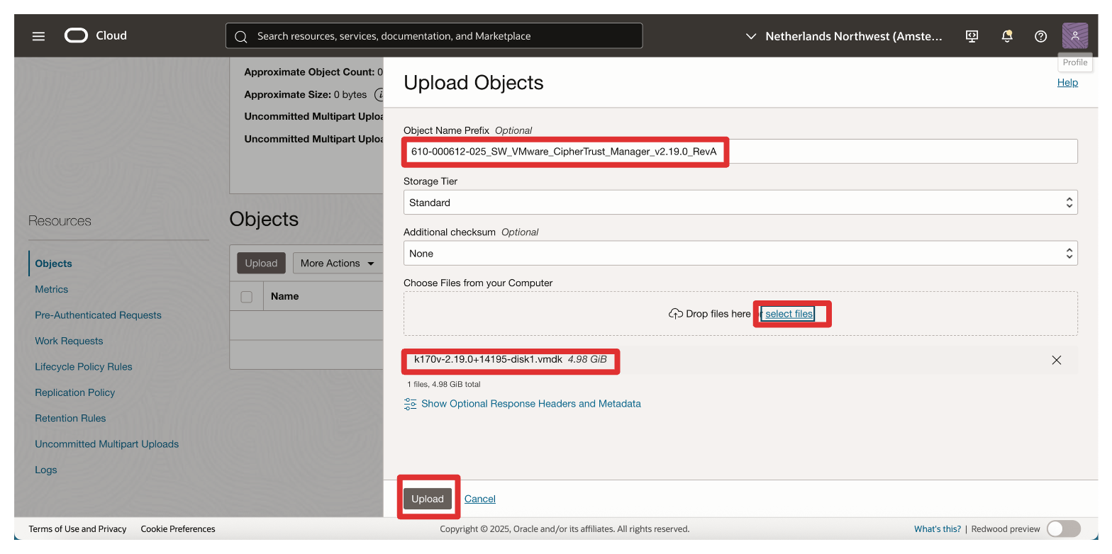This screenshot has height=554, width=1112.
Task: Open the hamburger navigation menu
Action: [38, 36]
